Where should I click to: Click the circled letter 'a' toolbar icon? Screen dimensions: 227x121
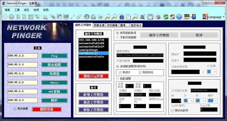coord(87,17)
